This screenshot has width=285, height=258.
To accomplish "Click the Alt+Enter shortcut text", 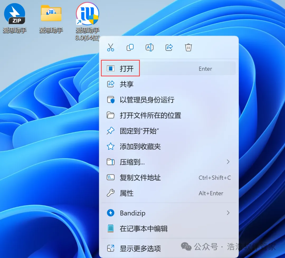I will click(x=211, y=193).
